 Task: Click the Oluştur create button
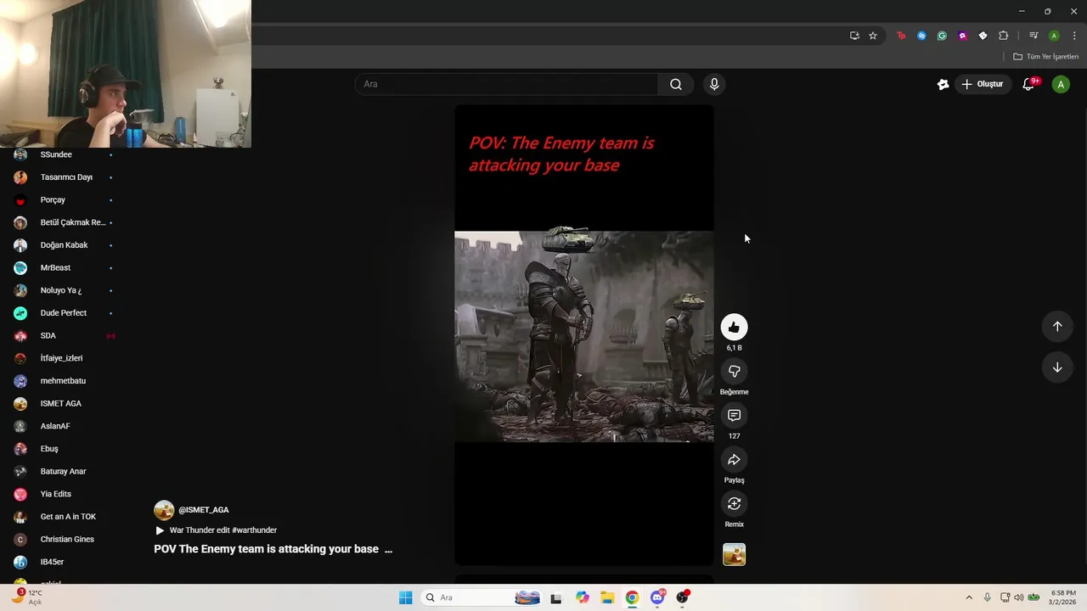tap(982, 84)
